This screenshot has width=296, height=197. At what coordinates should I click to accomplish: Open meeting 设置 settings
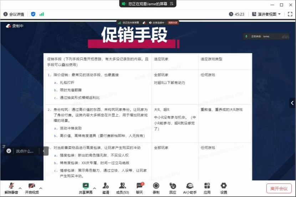[224, 187]
